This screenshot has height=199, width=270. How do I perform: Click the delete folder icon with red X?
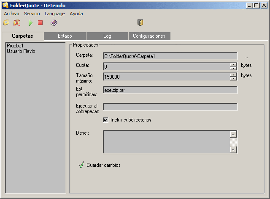[x=17, y=22]
